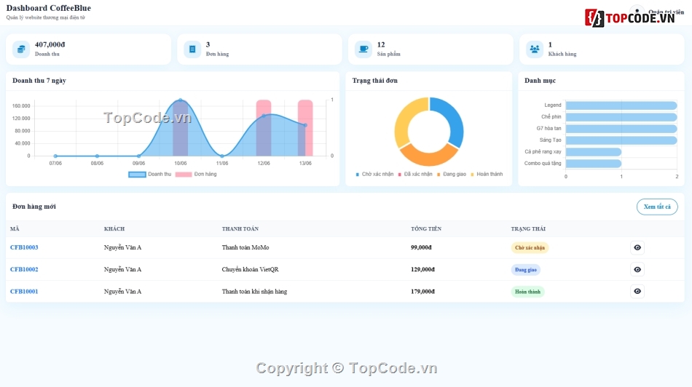Click the Sáng Tạo category bar
Screen dimensions: 692x387
[621, 140]
